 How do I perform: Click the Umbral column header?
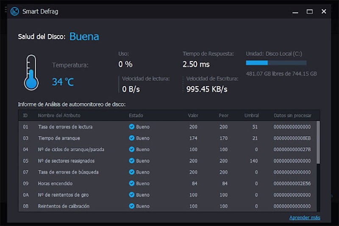[251, 115]
